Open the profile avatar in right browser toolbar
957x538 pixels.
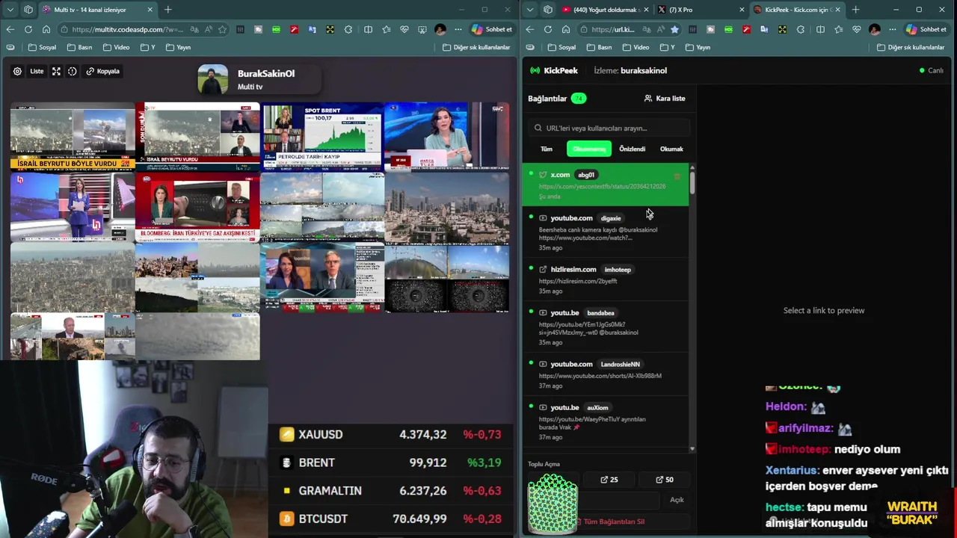coord(875,29)
